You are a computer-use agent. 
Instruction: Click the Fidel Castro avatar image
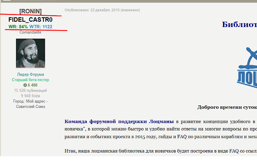click(x=31, y=53)
